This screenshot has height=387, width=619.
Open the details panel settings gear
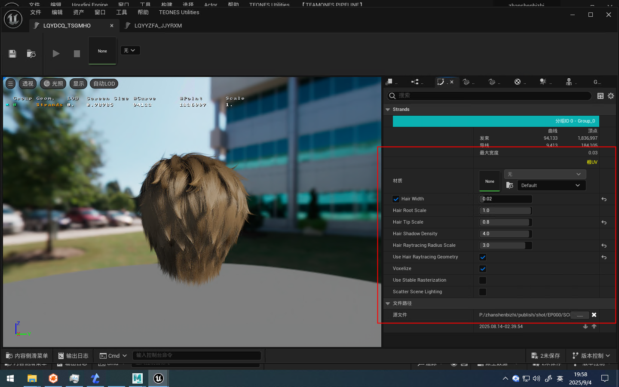click(611, 96)
